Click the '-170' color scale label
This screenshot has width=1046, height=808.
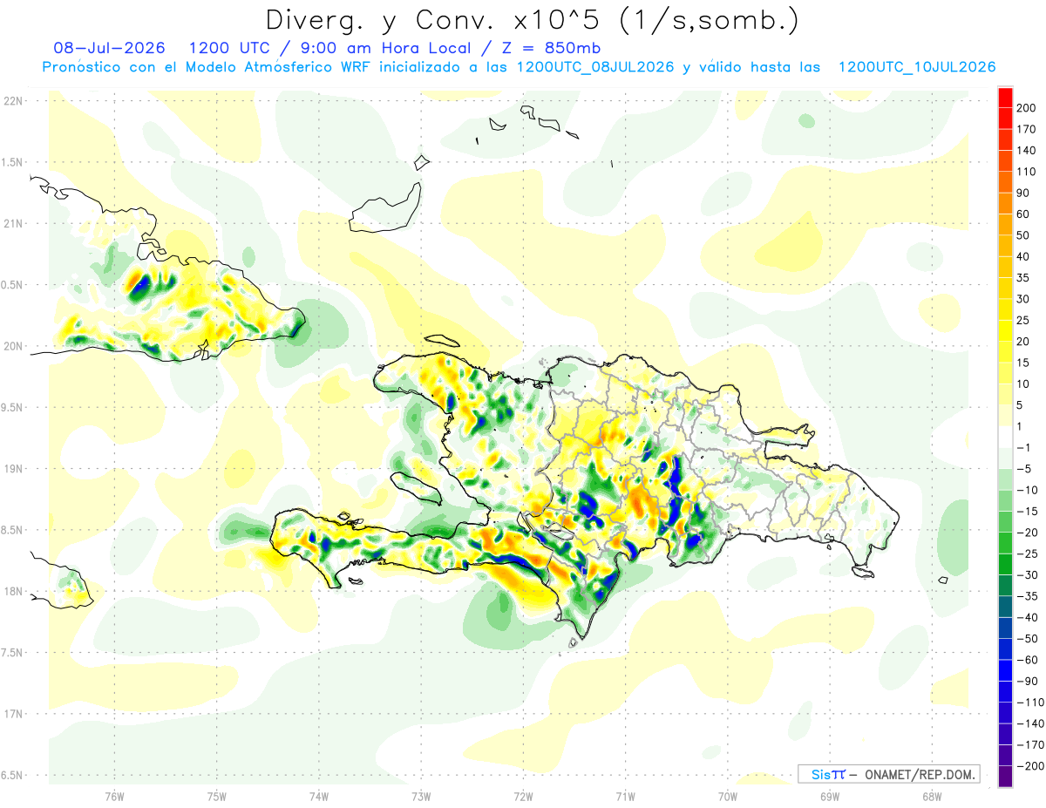(x=1029, y=745)
